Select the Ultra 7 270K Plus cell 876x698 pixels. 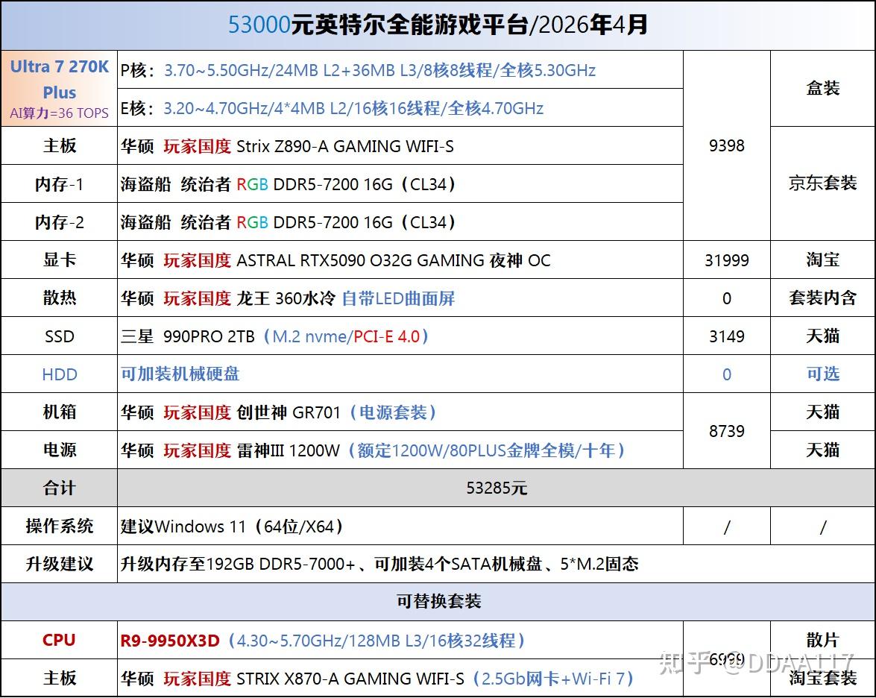59,89
